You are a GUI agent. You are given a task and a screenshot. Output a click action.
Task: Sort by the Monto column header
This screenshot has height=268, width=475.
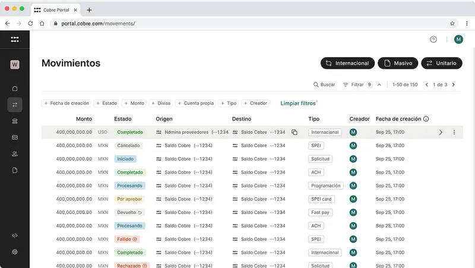click(x=84, y=119)
